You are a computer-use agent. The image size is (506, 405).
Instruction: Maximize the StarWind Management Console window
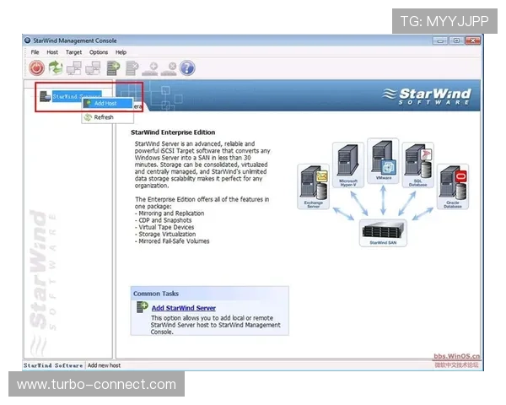(x=456, y=40)
